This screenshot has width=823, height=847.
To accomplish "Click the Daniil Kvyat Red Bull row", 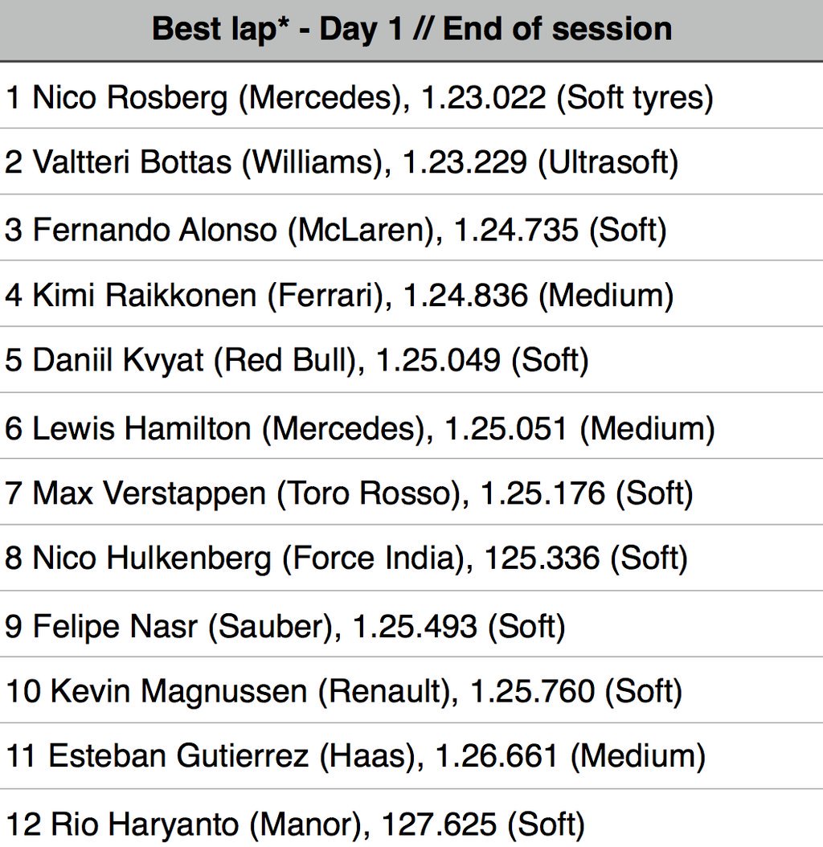I will click(x=411, y=360).
